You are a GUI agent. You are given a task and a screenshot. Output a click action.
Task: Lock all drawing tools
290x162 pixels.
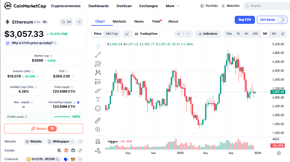[98, 151]
